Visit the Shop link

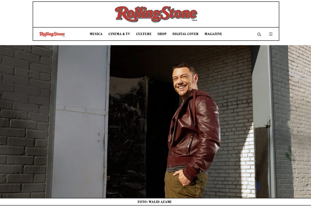(x=162, y=34)
